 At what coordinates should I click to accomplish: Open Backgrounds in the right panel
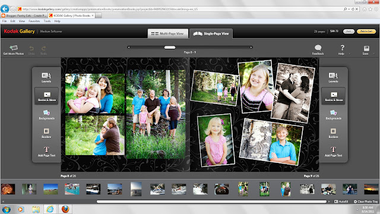[334, 115]
